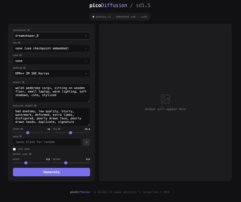
Task: Expand the LoRA dropdown set to none
Action: coord(51,61)
